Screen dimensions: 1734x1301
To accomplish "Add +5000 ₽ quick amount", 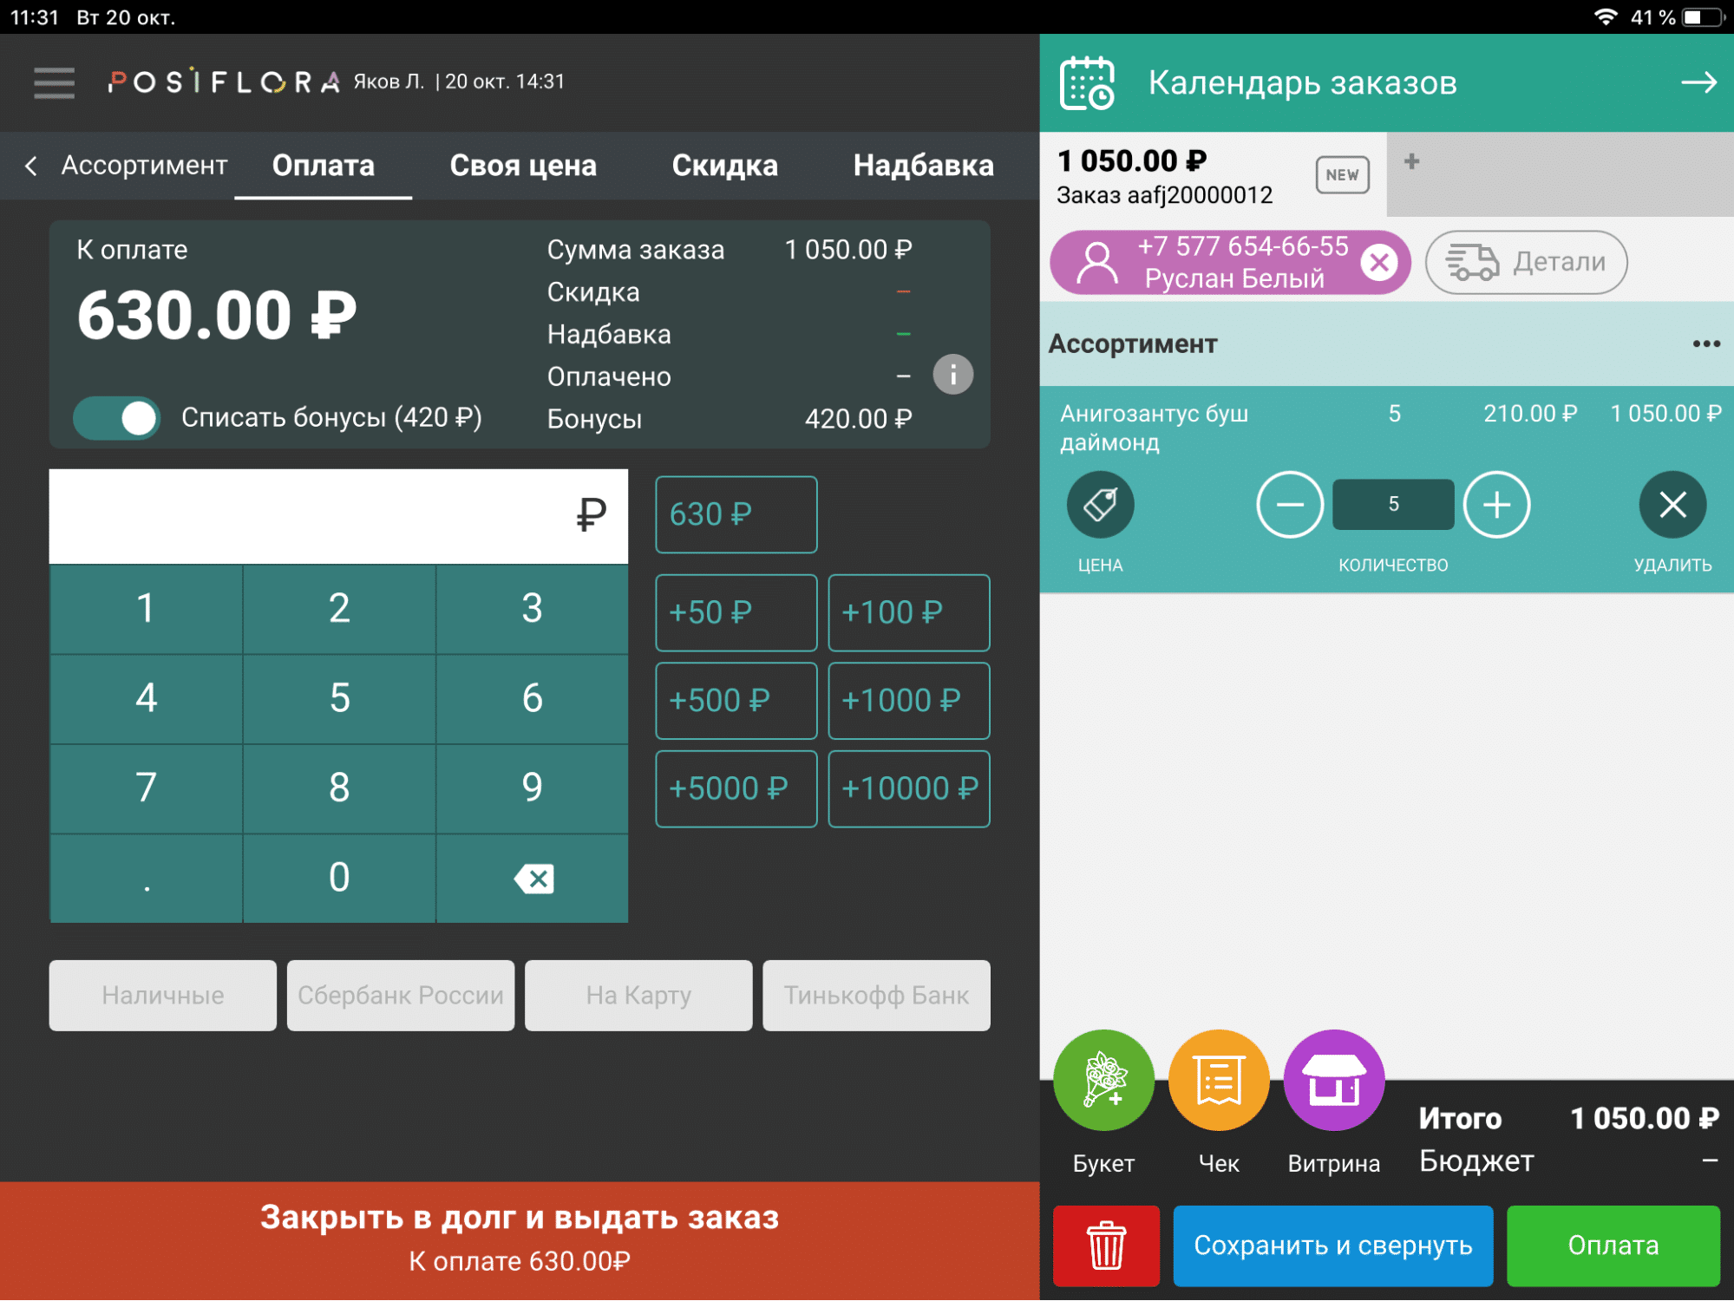I will [736, 789].
